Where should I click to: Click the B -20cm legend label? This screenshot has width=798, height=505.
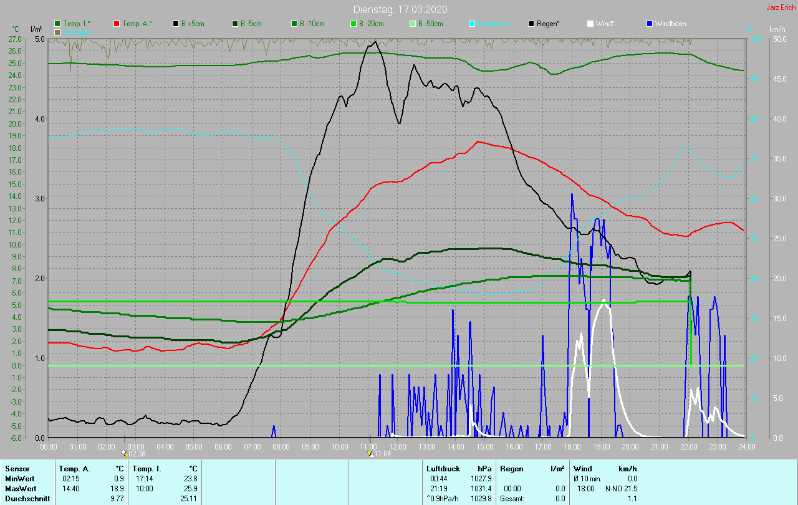(x=371, y=24)
